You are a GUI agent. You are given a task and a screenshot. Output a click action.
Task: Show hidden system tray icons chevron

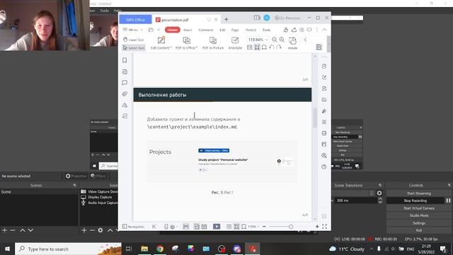coord(371,249)
